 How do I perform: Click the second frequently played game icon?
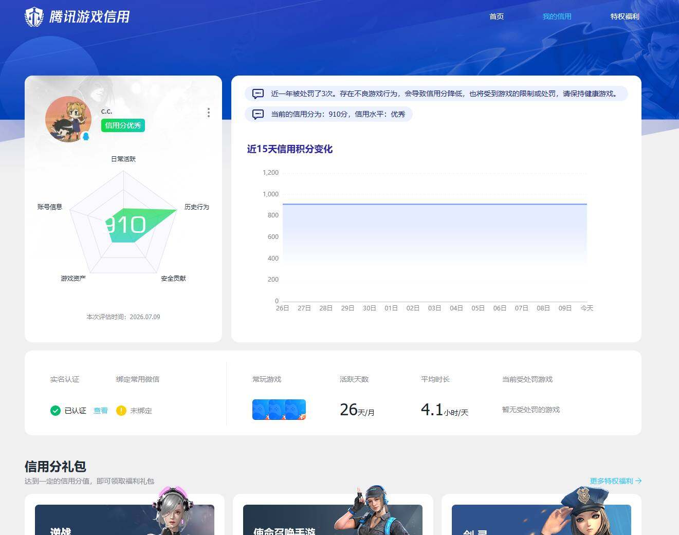pyautogui.click(x=277, y=410)
